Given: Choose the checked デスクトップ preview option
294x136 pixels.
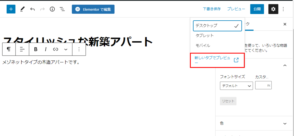Looking at the screenshot, I should click(x=217, y=25).
